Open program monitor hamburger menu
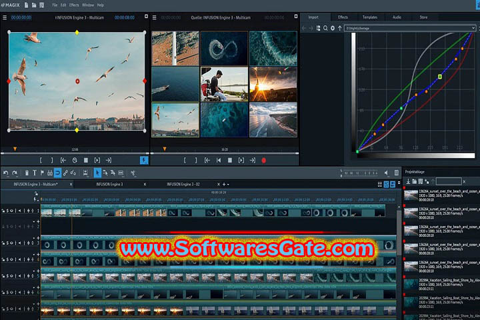 (5, 18)
